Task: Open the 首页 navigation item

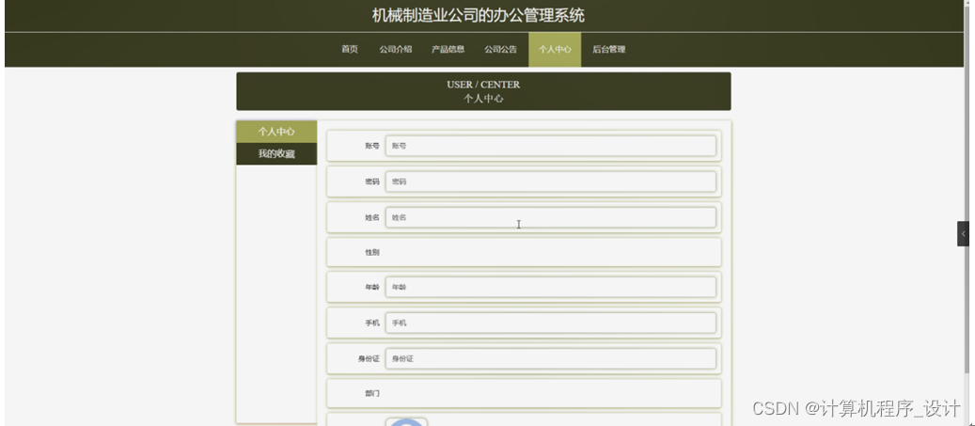Action: 350,50
